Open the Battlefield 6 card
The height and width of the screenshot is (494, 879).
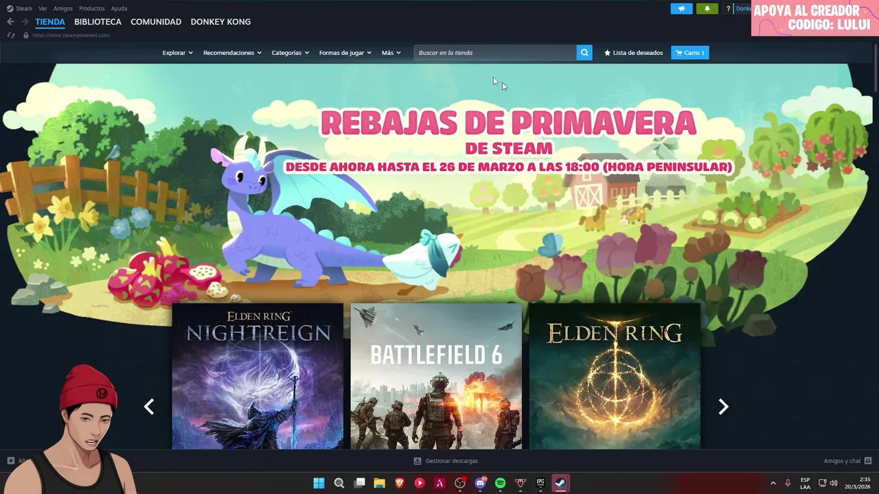436,376
